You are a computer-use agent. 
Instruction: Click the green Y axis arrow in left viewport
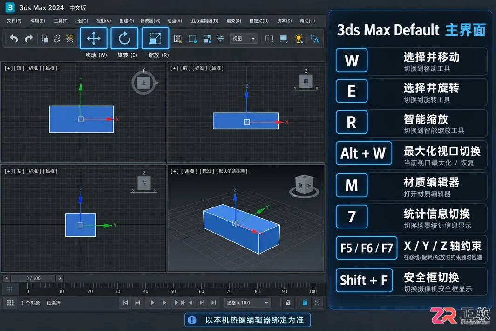click(x=108, y=225)
